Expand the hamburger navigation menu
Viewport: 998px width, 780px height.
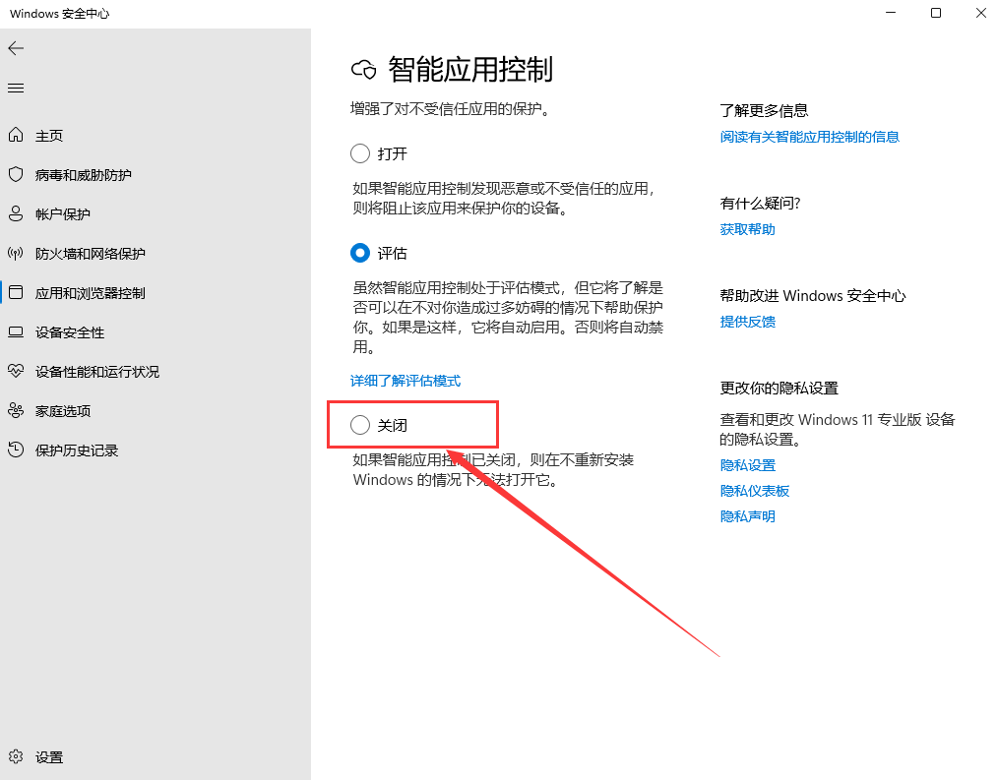coord(16,89)
